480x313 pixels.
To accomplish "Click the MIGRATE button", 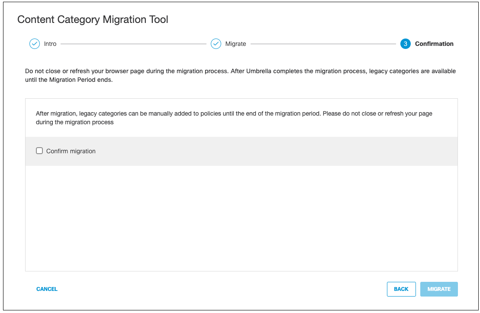I will tap(439, 289).
